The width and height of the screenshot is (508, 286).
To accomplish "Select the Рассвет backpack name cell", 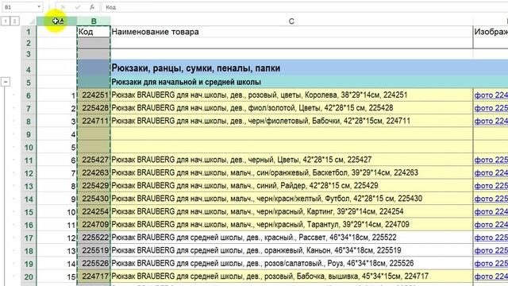I will point(291,238).
